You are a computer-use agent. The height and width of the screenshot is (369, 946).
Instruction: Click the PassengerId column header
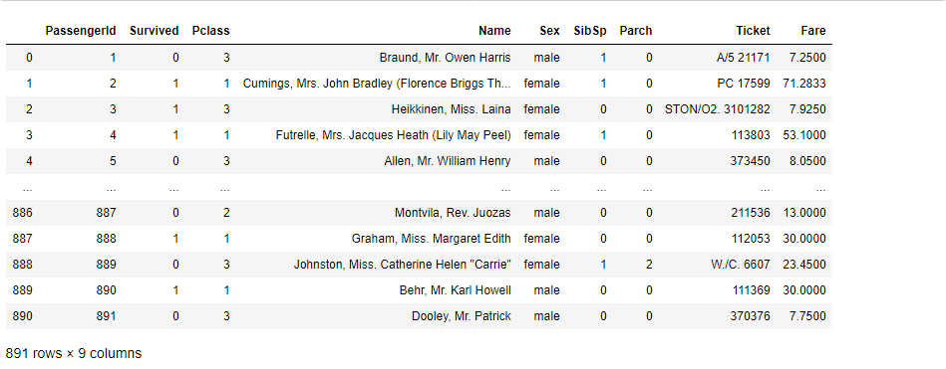tap(80, 31)
